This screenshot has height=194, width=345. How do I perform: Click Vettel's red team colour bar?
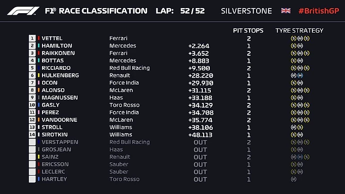click(38, 38)
